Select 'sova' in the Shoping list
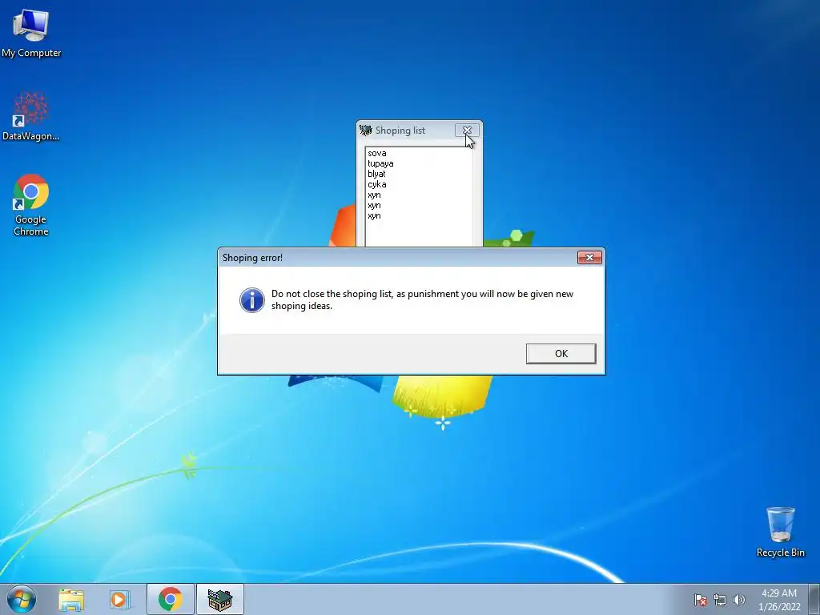This screenshot has height=615, width=820. point(377,153)
